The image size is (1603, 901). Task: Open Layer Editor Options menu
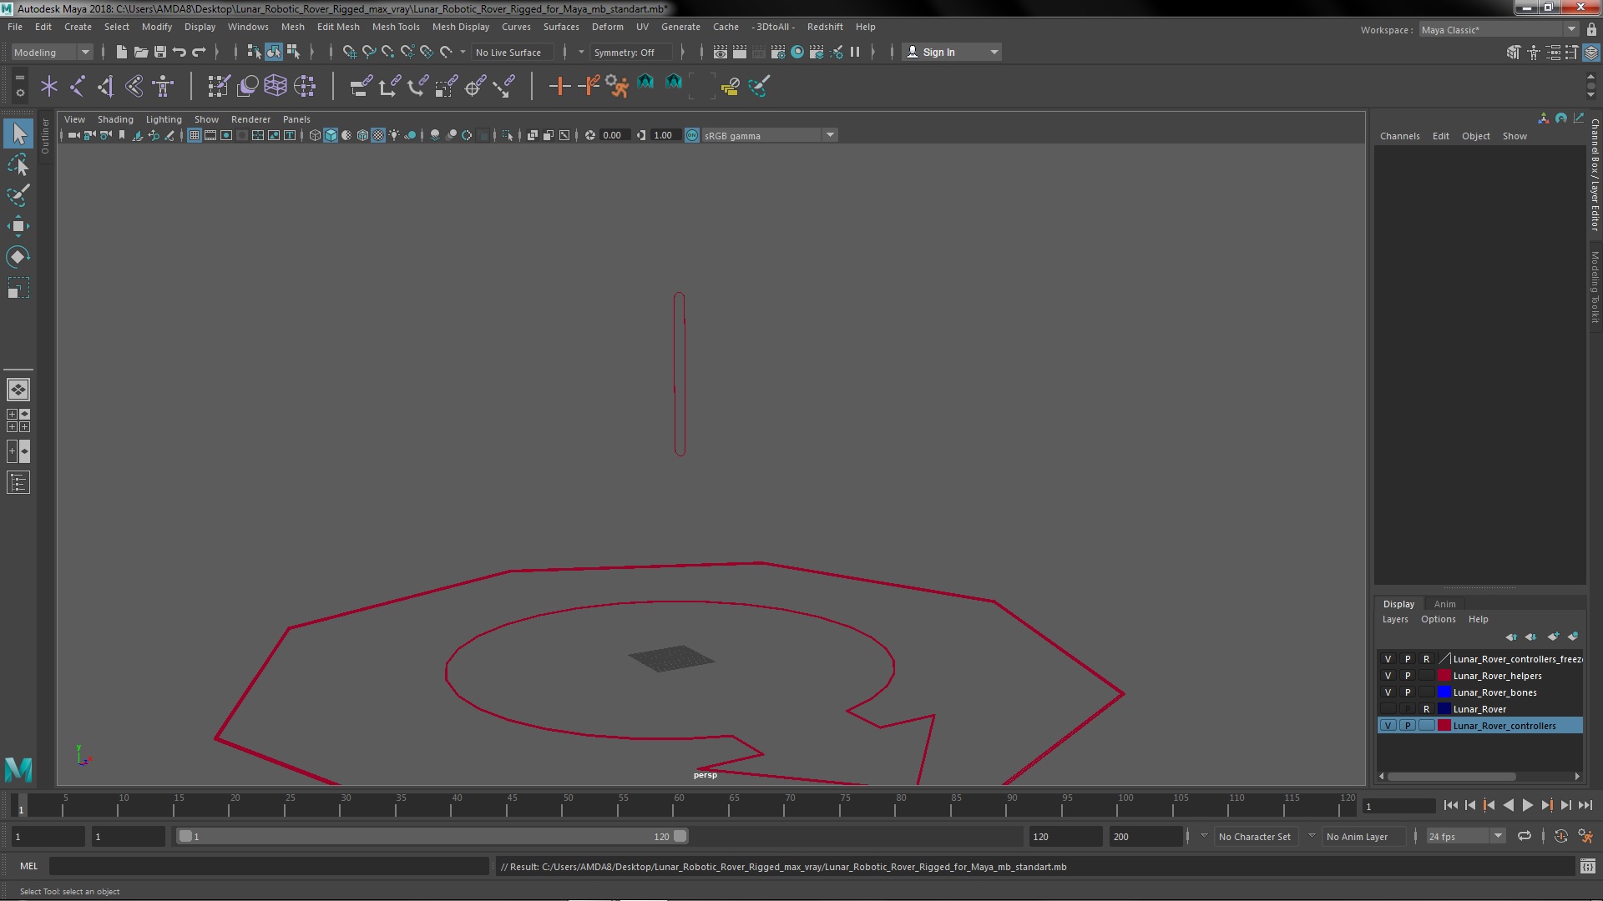[x=1438, y=619]
